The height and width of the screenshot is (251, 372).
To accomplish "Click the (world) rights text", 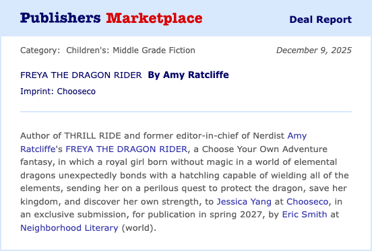I will click(137, 228).
